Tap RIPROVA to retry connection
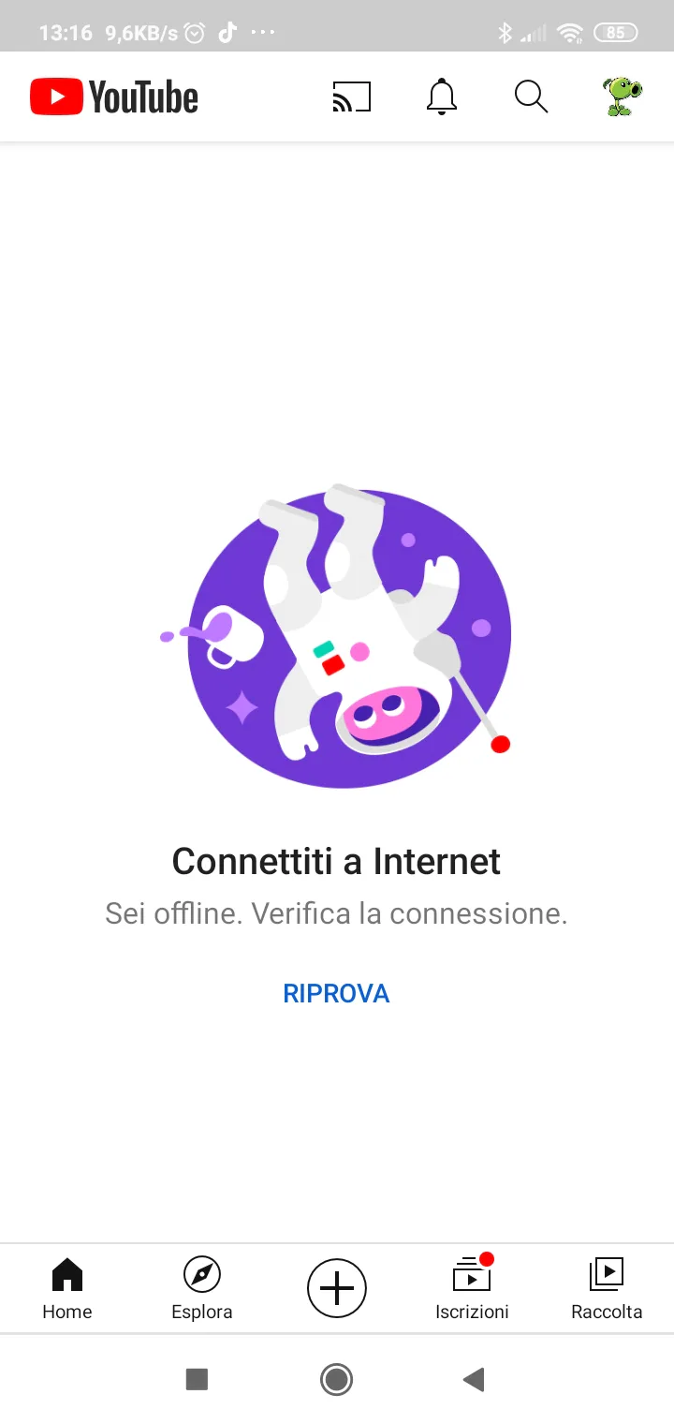Image resolution: width=674 pixels, height=1424 pixels. pos(336,993)
